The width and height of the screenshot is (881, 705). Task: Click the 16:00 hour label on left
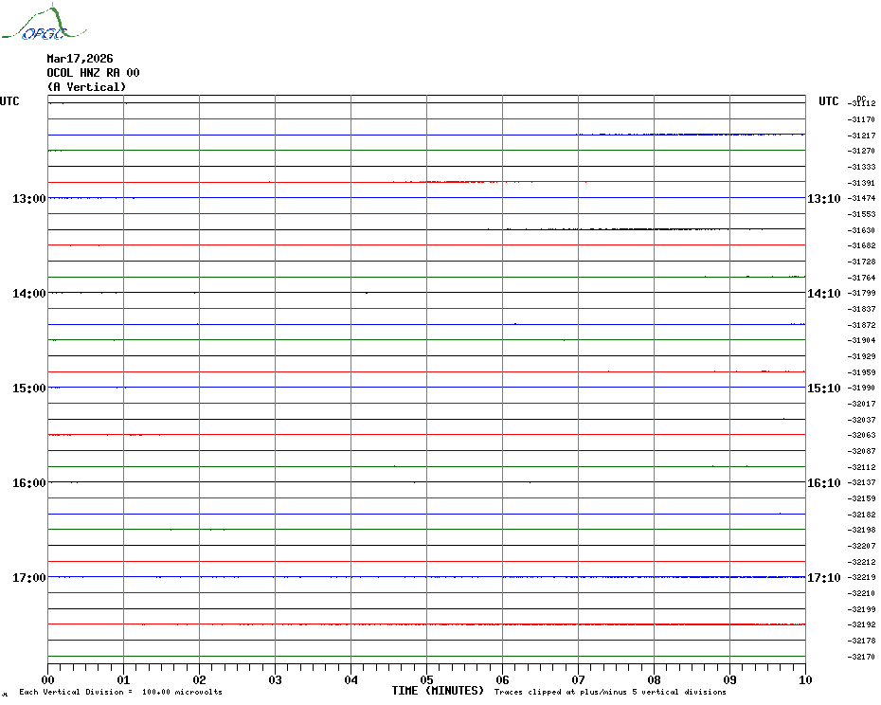(x=28, y=483)
